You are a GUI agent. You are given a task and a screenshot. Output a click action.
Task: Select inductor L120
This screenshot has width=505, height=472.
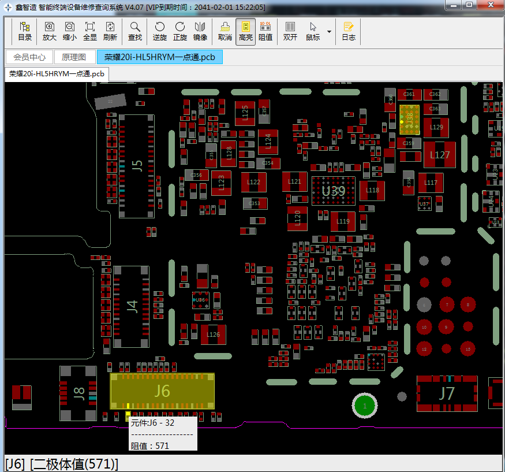[297, 218]
